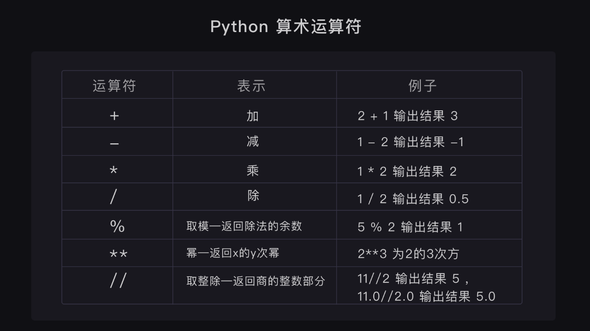Click the title "Python 算术运算符"
The height and width of the screenshot is (331, 590).
[286, 26]
